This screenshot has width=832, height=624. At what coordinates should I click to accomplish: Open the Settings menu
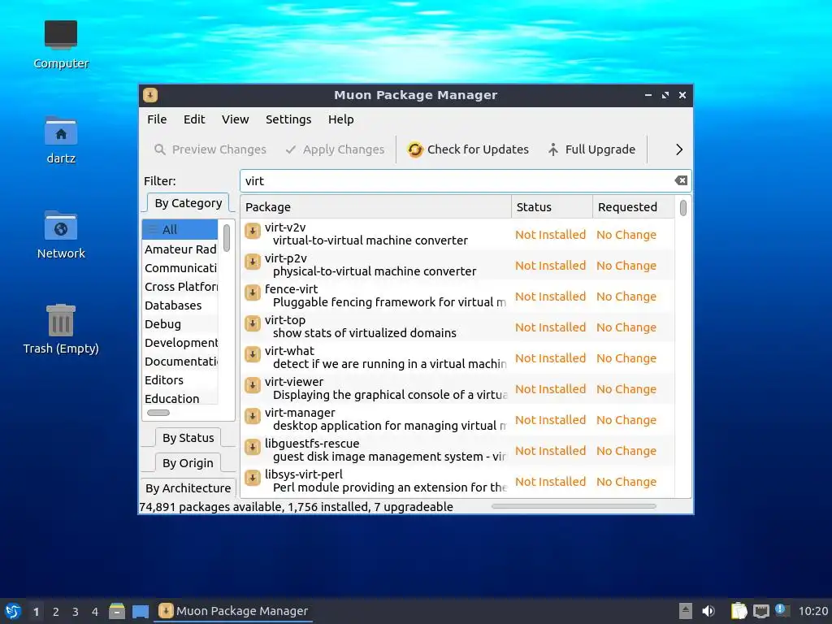[x=288, y=119]
